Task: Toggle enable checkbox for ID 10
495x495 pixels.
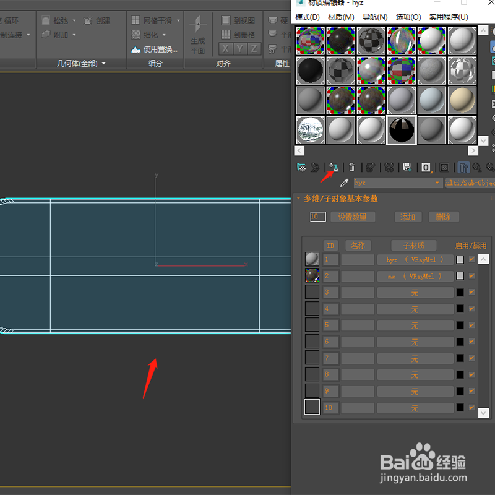Action: tap(471, 407)
